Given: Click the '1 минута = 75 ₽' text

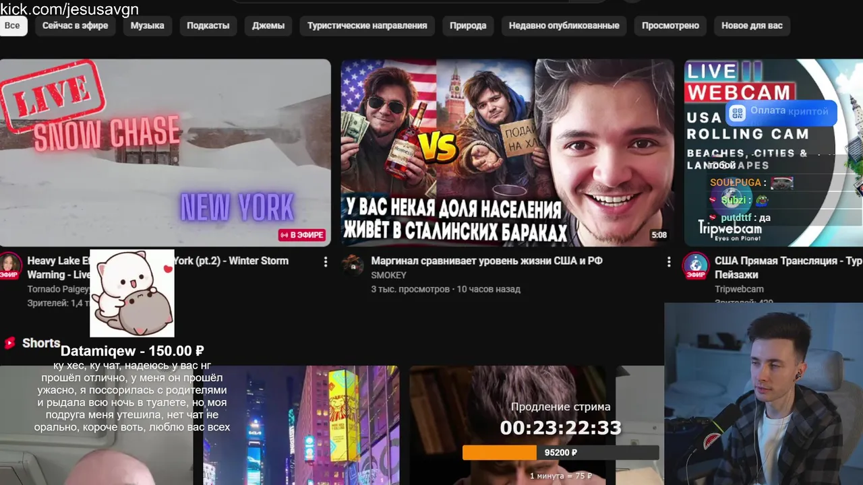Looking at the screenshot, I should (560, 476).
